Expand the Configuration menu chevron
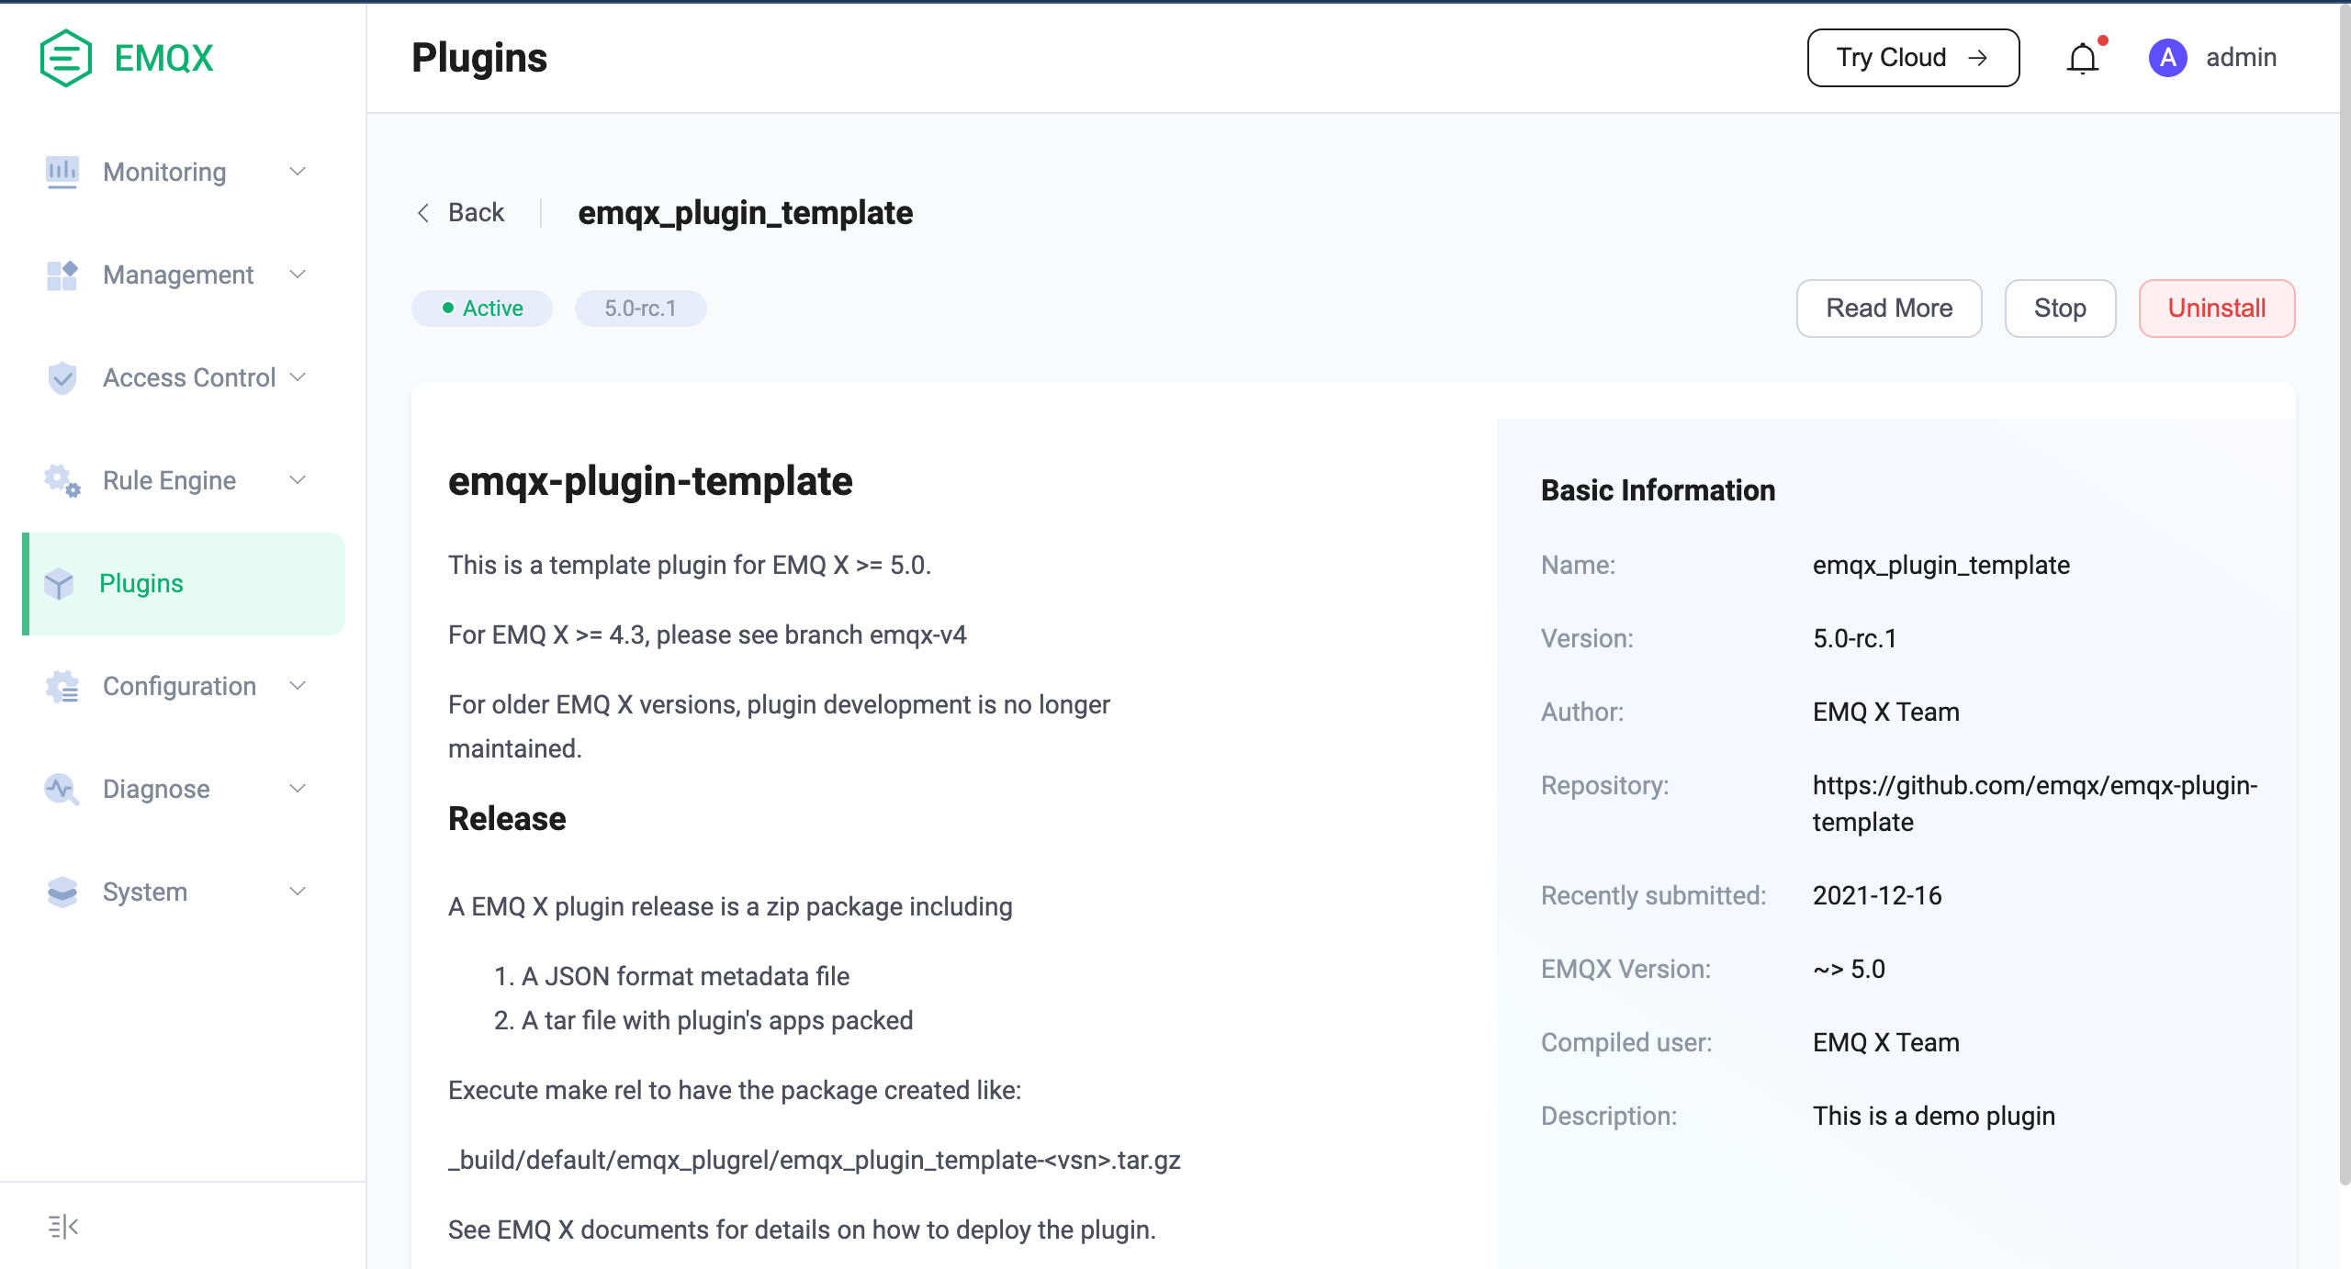The width and height of the screenshot is (2351, 1269). 298,686
